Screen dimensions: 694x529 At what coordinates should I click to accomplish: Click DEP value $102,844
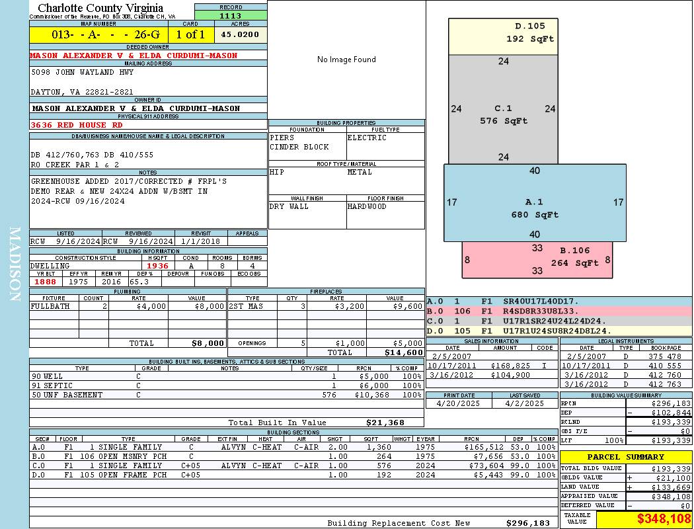pyautogui.click(x=671, y=413)
